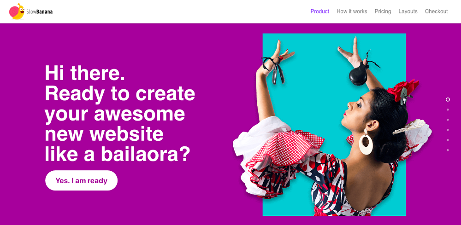
Task: Select the active first ring pagination dot
Action: (x=448, y=99)
